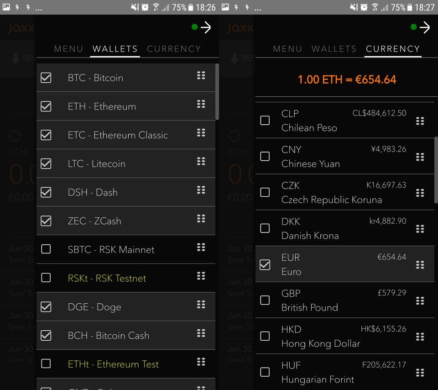This screenshot has height=390, width=438.
Task: Tap the kr4,882.90 value
Action: (x=388, y=221)
